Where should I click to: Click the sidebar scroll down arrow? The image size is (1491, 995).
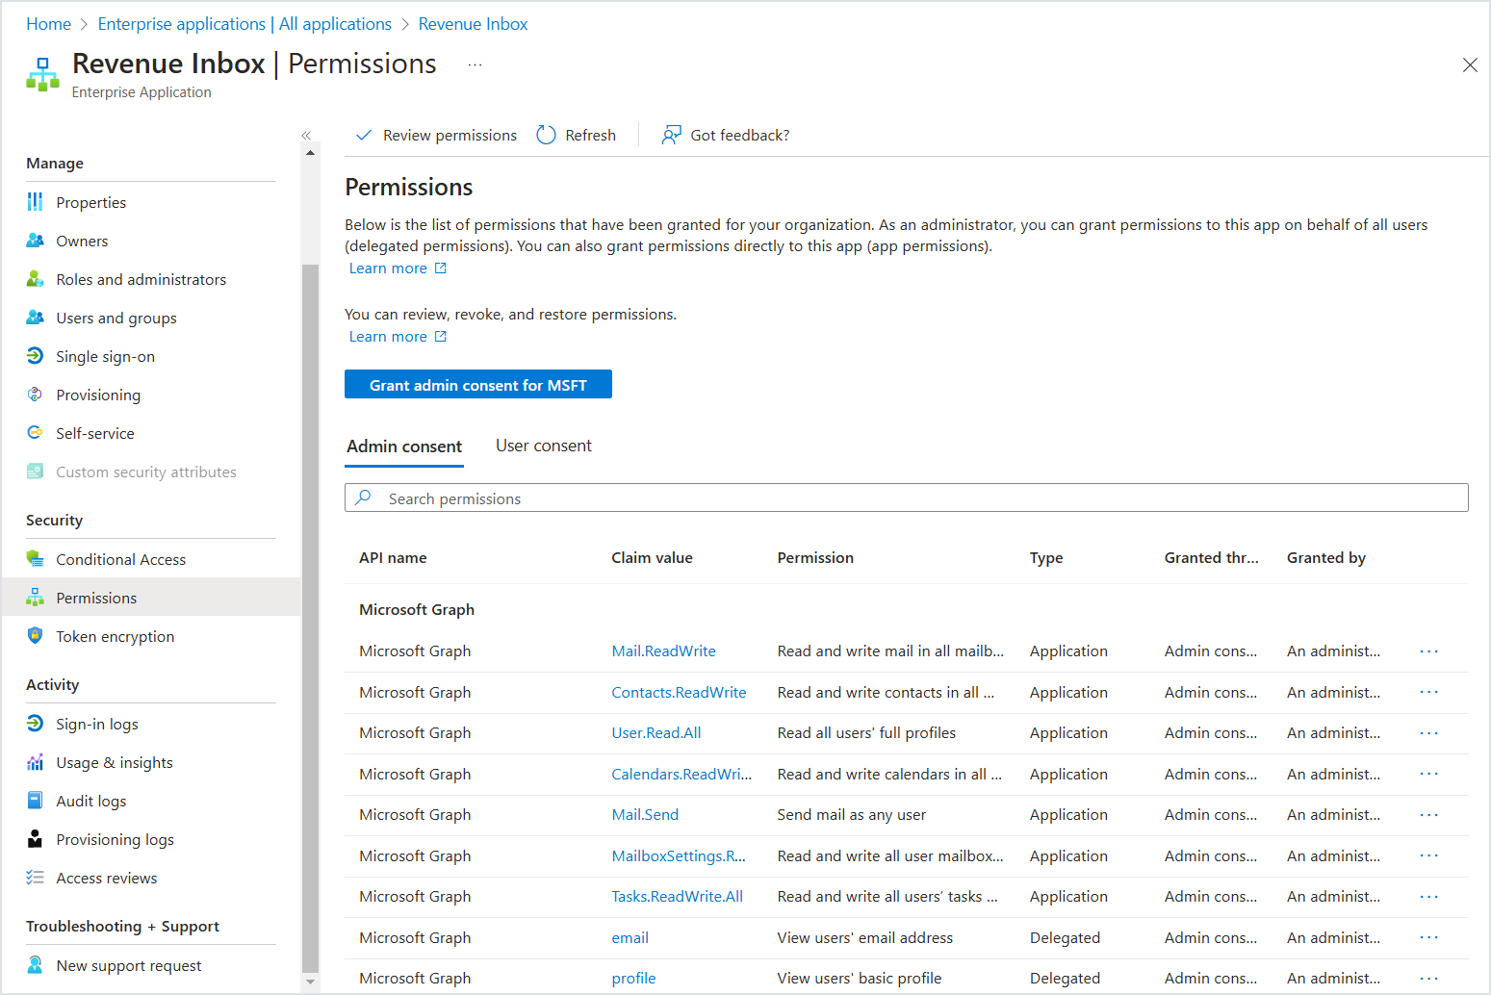coord(310,982)
